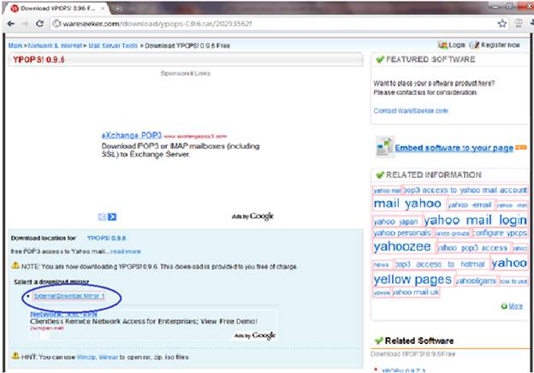
Task: Click the embed software icon
Action: (x=385, y=146)
